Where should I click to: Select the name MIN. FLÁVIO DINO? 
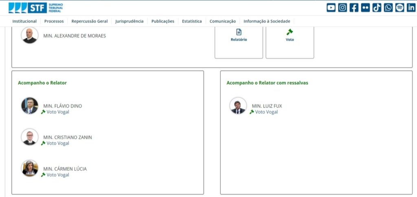click(62, 106)
